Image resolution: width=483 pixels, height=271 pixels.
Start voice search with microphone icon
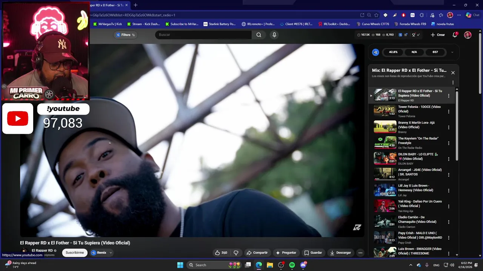(x=274, y=35)
